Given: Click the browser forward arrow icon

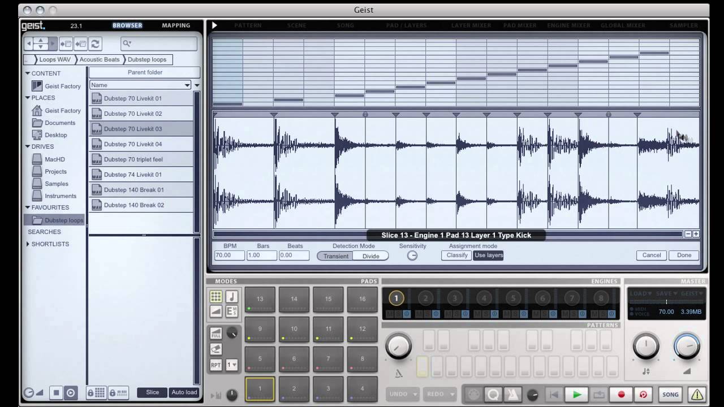Looking at the screenshot, I should [53, 44].
